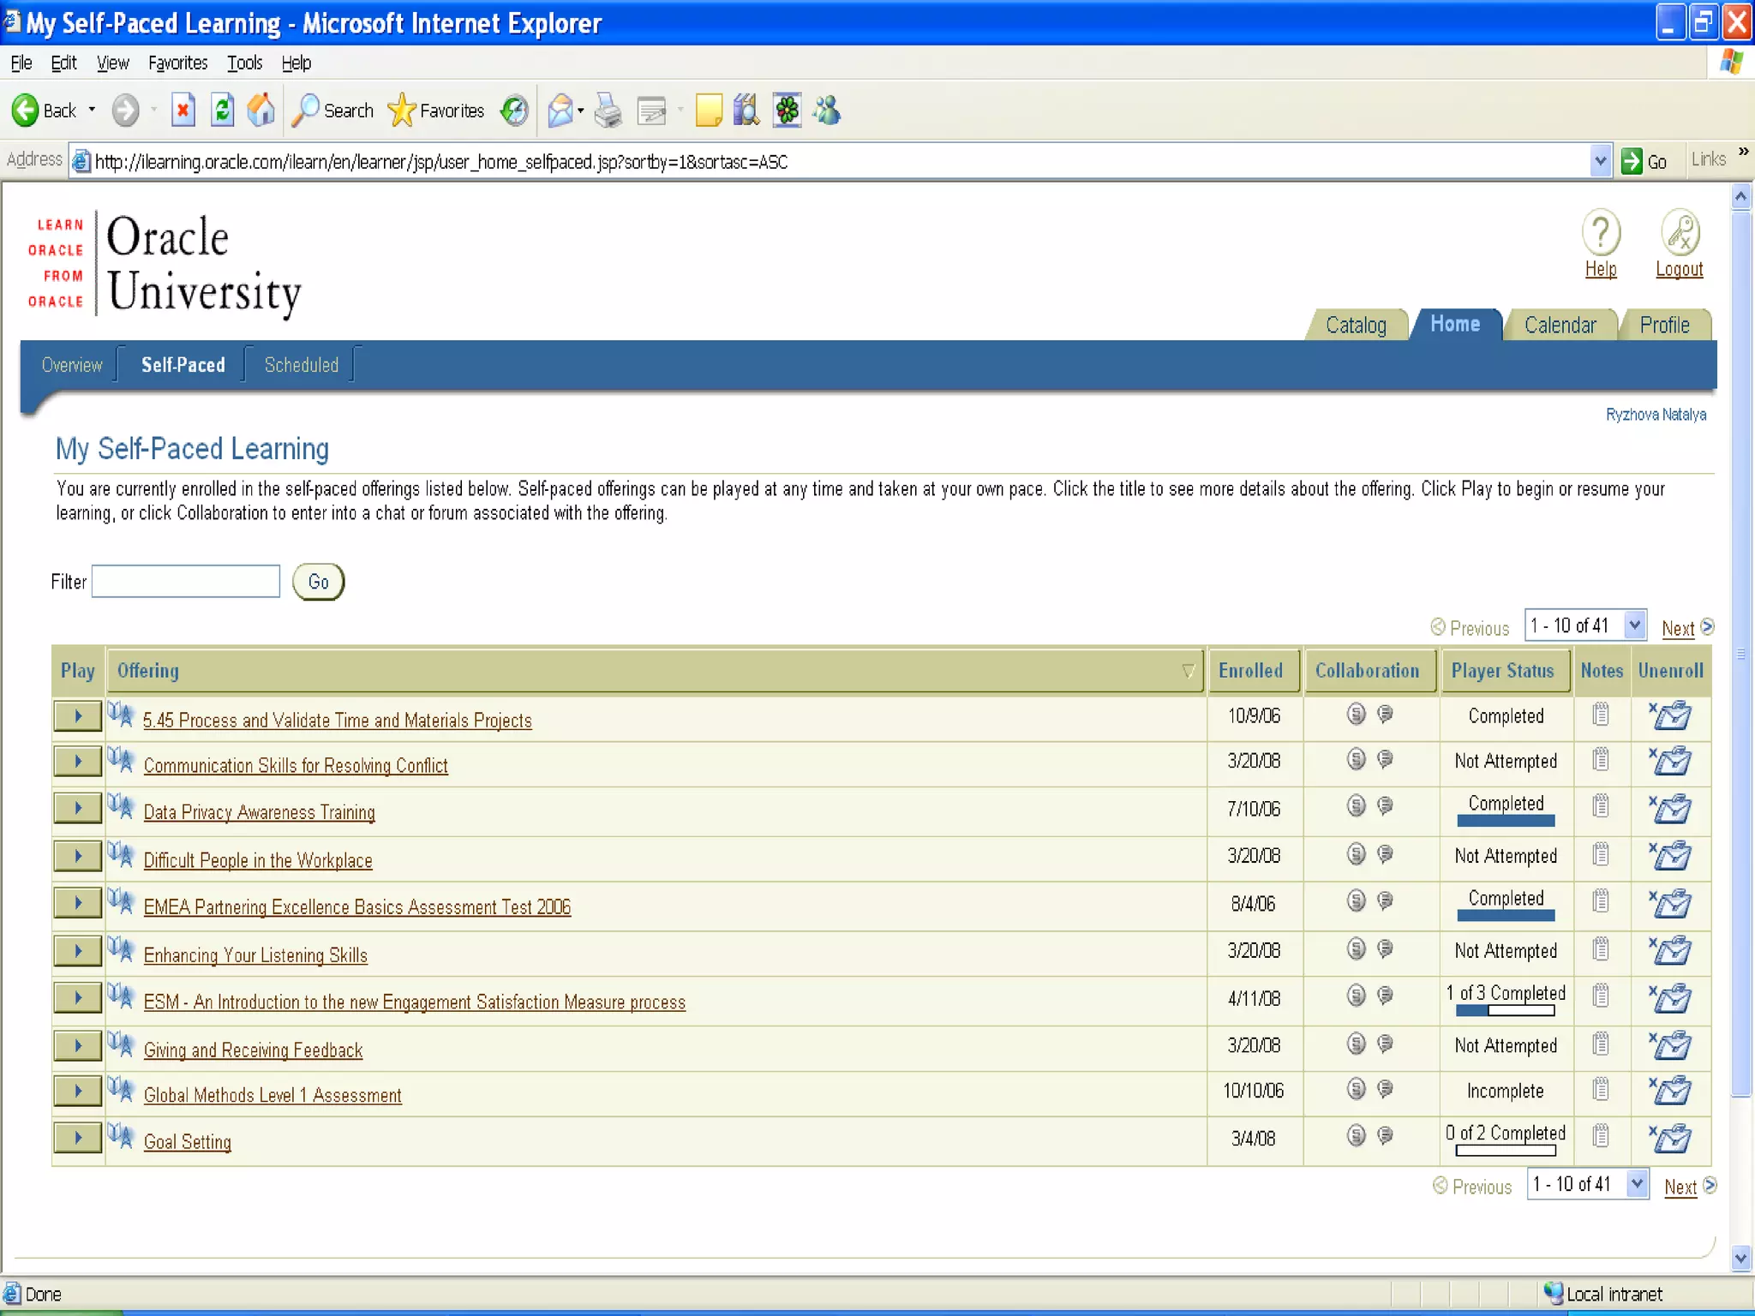Play Difficult People in the Workplace offering
The height and width of the screenshot is (1316, 1755).
click(x=78, y=856)
